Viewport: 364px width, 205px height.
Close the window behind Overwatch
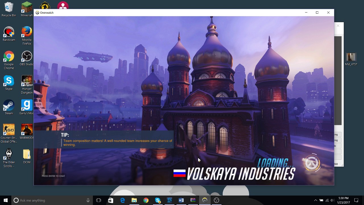[338, 26]
